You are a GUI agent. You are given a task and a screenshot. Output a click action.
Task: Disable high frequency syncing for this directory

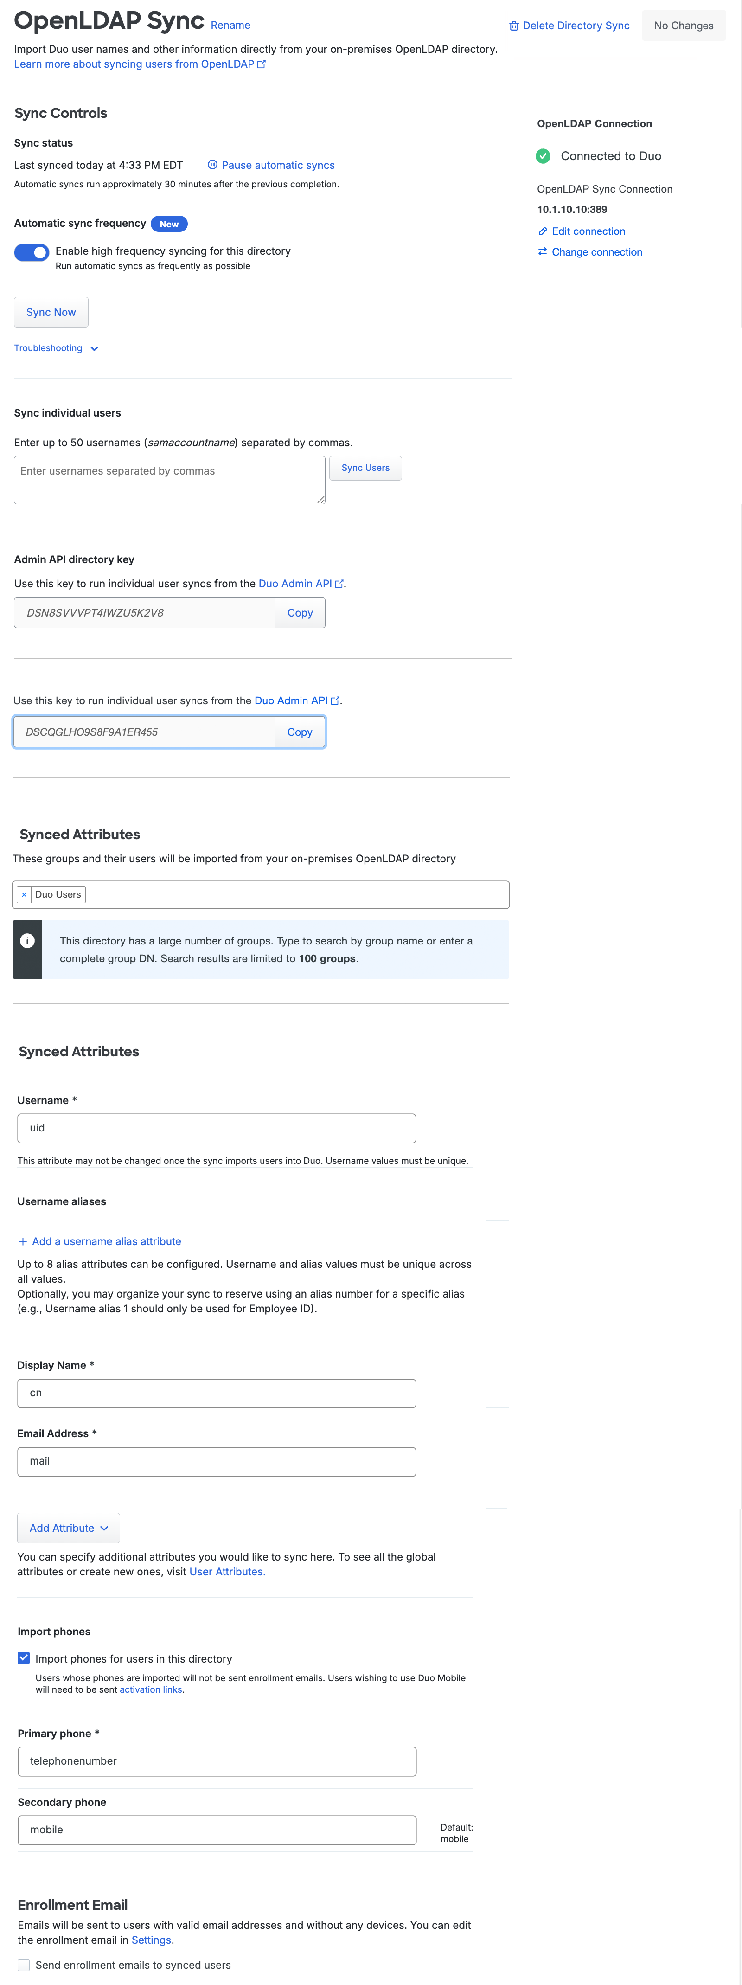tap(32, 252)
